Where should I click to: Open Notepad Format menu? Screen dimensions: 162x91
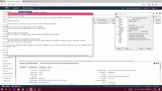(15, 16)
